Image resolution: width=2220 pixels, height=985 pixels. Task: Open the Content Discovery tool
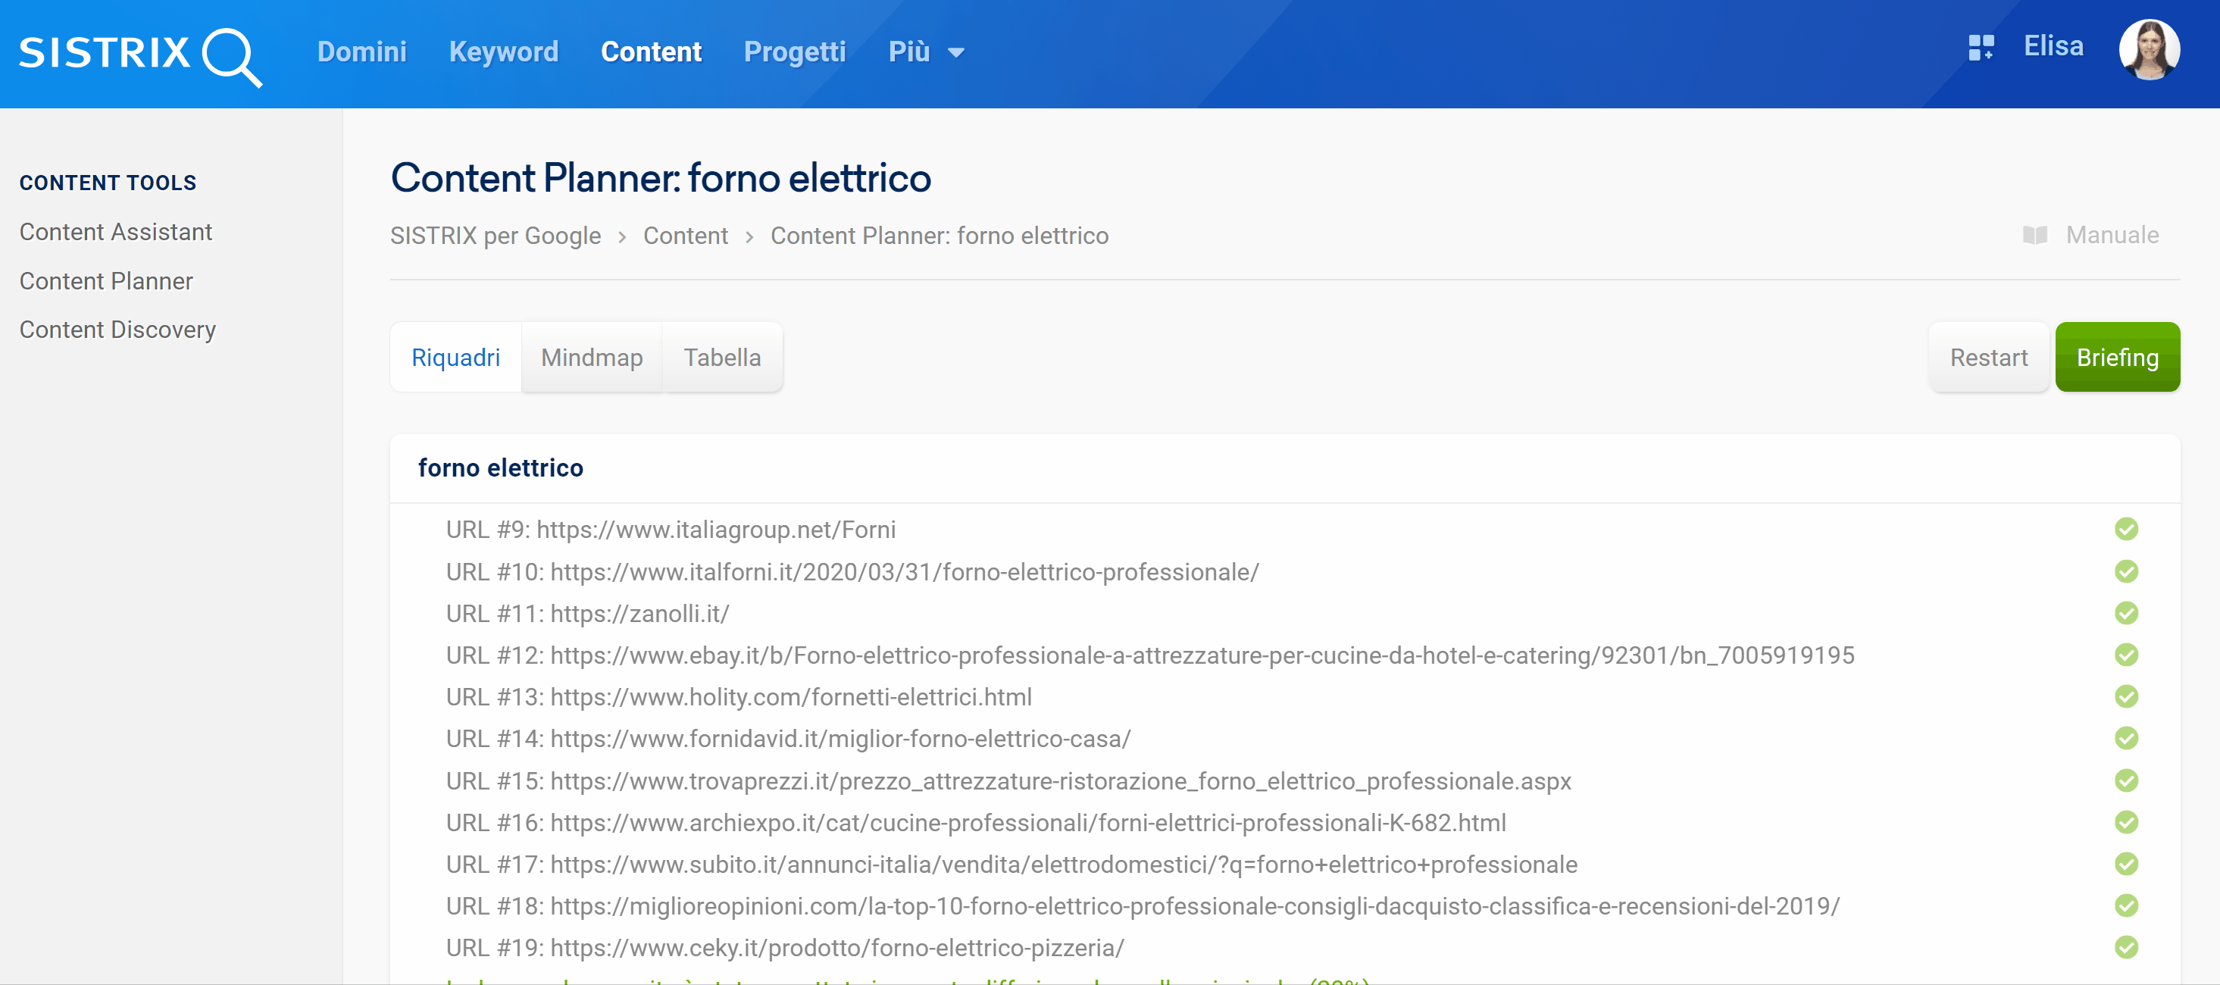coord(117,328)
